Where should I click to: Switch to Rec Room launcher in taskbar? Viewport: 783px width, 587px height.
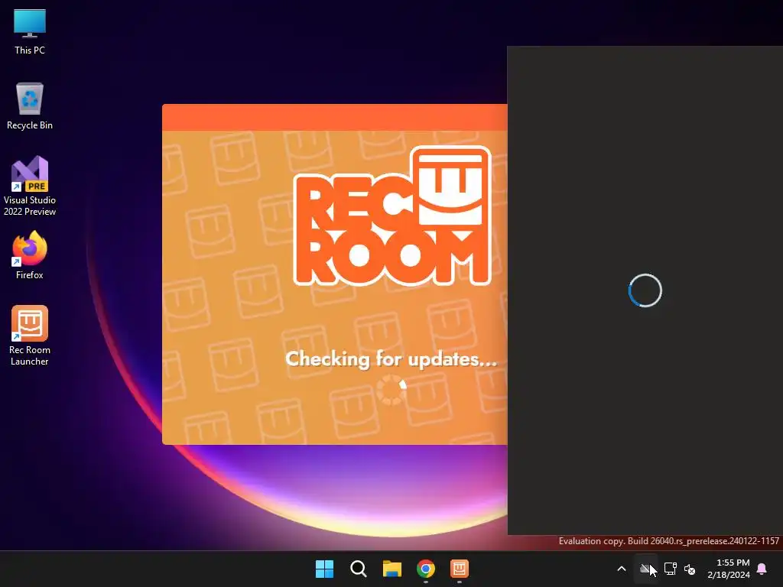[x=460, y=569]
